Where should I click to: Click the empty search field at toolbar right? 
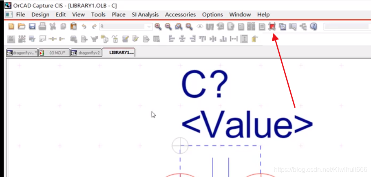pyautogui.click(x=347, y=27)
